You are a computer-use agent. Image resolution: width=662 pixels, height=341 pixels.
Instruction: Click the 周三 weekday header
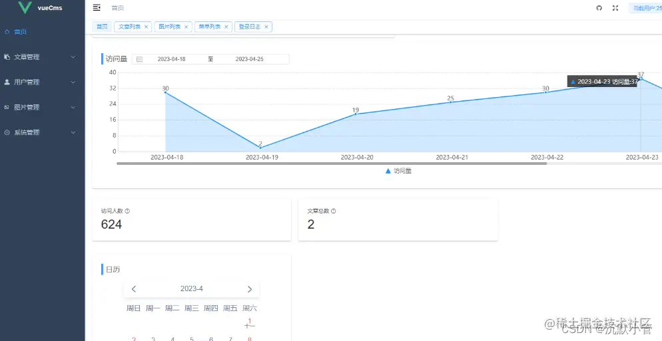pos(192,308)
